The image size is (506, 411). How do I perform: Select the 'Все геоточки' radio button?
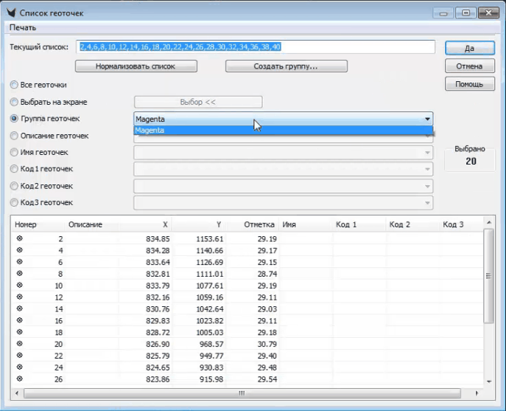14,86
